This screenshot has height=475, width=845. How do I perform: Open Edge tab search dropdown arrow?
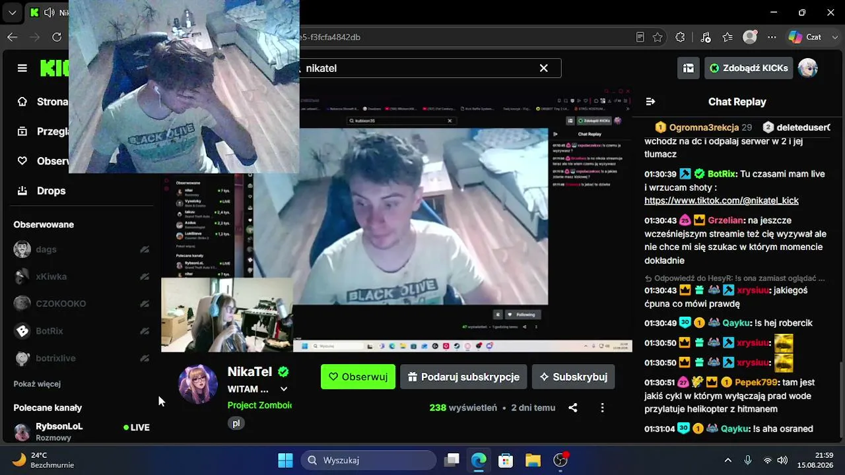(12, 12)
